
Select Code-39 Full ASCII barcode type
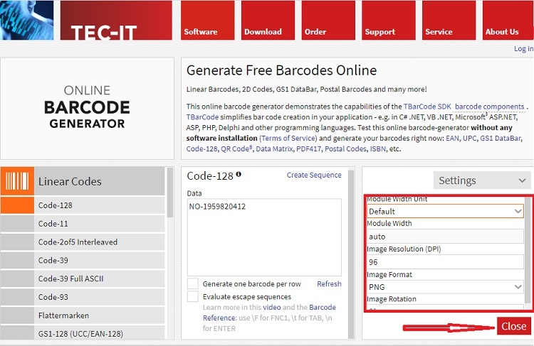point(83,279)
